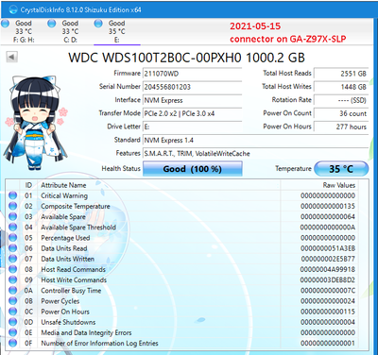Select the Power Cycles attribute name

tap(60, 301)
